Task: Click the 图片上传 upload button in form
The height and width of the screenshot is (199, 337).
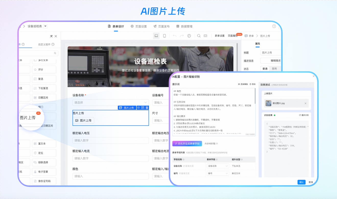Action: click(83, 120)
